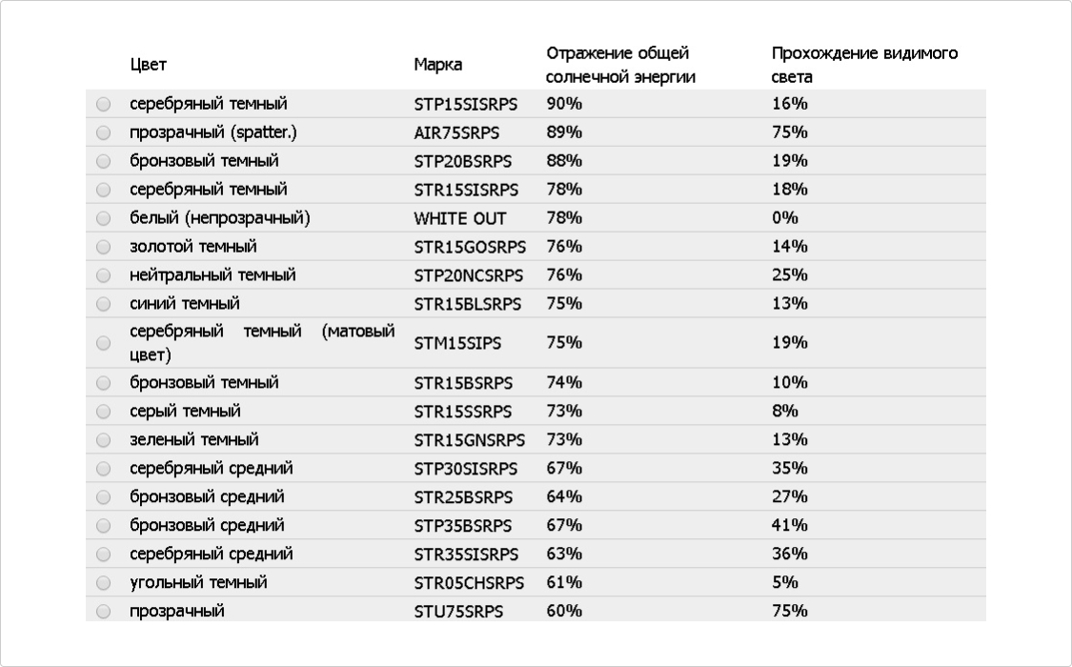Pick the синий темный radio option

click(x=103, y=305)
